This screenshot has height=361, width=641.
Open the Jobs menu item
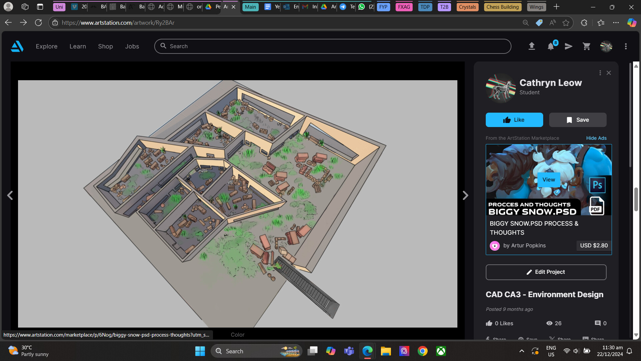click(x=132, y=46)
